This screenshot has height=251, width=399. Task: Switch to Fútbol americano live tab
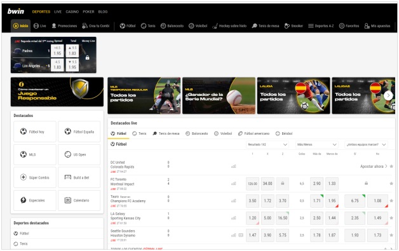[254, 133]
